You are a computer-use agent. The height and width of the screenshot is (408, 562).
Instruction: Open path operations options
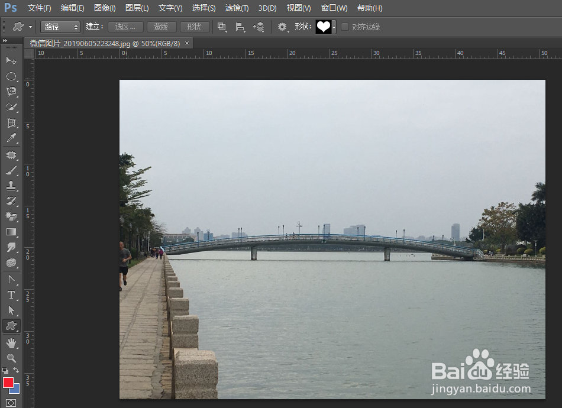(222, 27)
